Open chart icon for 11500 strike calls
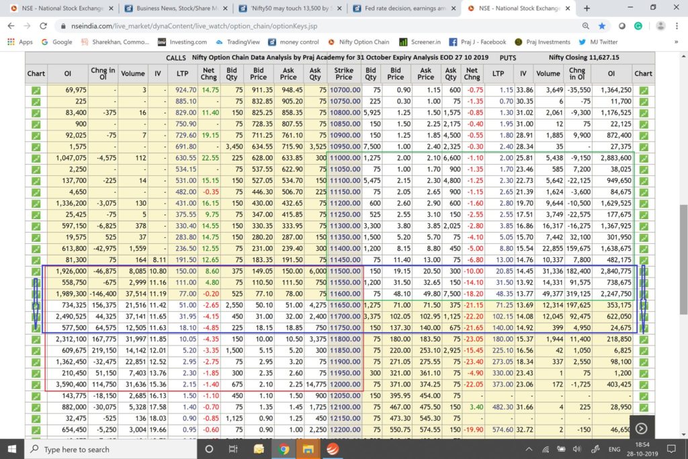This screenshot has width=688, height=459. pos(36,269)
